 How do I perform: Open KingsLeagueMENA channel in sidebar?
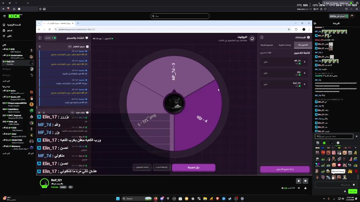(x=18, y=104)
